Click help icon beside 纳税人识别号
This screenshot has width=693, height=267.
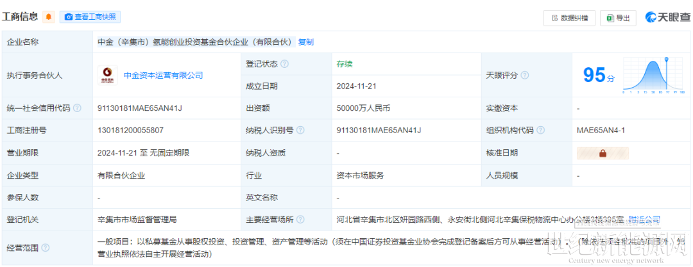(x=300, y=130)
